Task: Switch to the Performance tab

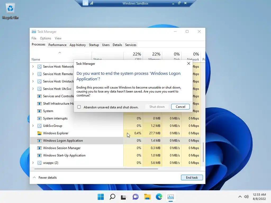Action: tap(57, 45)
